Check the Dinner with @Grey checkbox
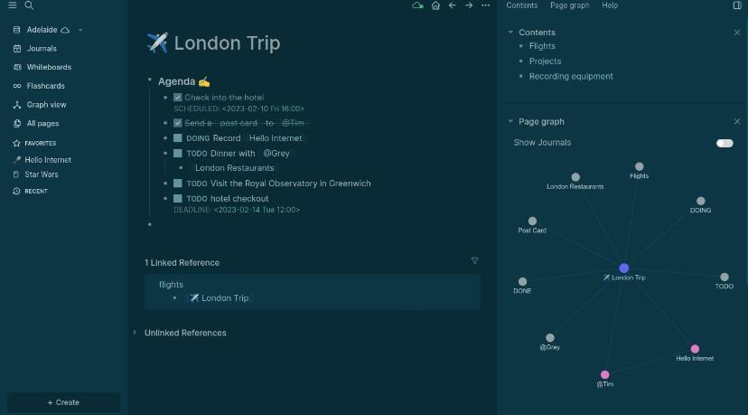 [177, 154]
